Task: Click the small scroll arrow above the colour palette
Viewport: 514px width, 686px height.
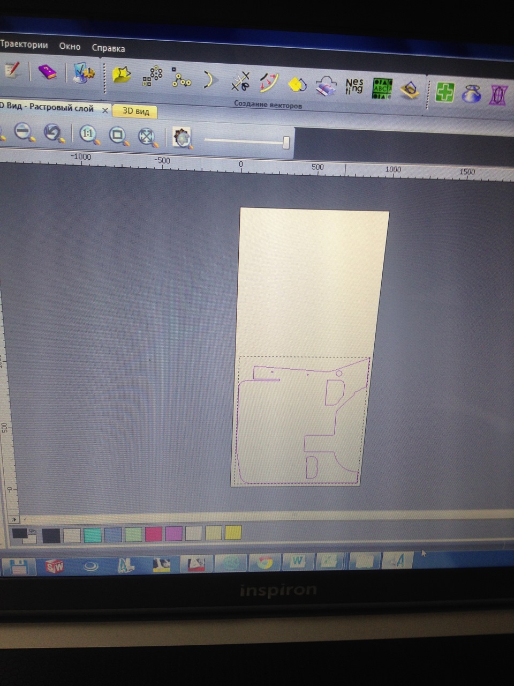Action: (x=13, y=519)
